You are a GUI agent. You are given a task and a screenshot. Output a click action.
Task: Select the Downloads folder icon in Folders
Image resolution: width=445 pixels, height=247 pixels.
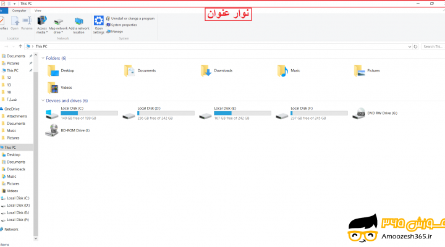tap(206, 70)
